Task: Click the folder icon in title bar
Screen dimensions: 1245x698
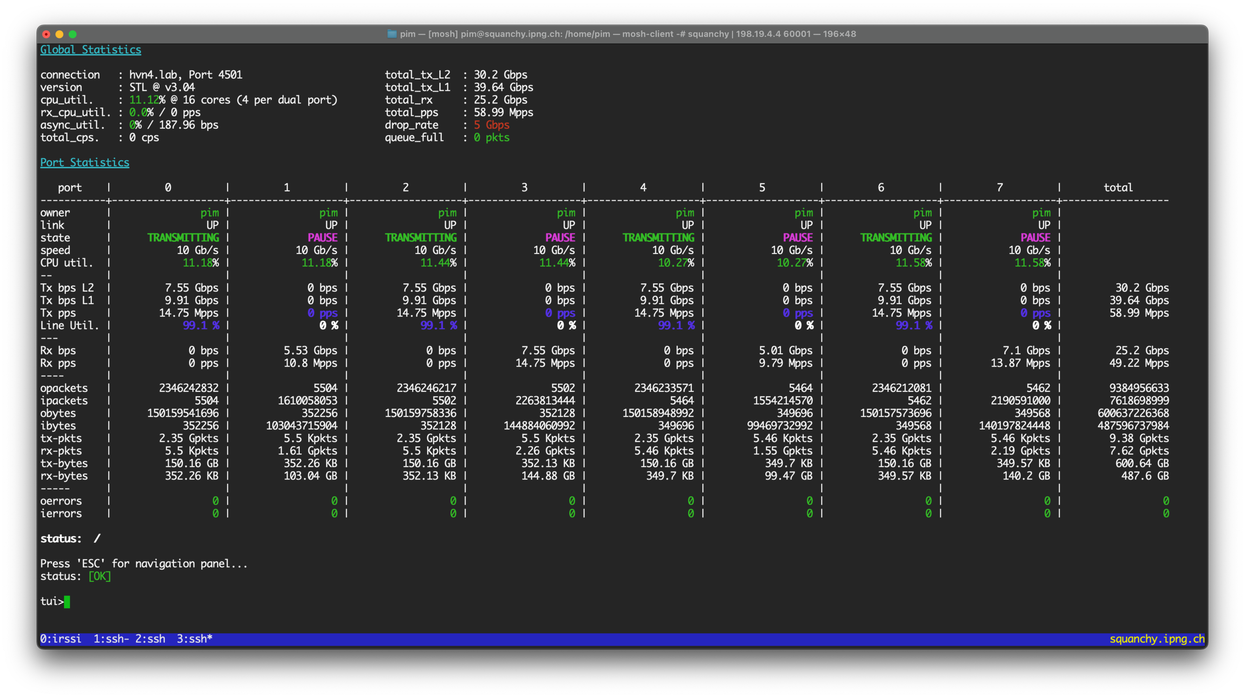Action: (392, 34)
